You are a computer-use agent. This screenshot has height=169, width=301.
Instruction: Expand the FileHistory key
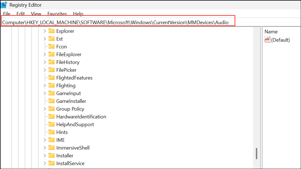(x=45, y=62)
